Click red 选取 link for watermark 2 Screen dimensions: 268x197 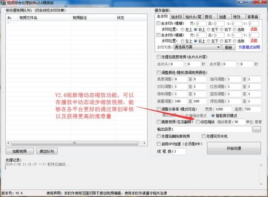254,41
